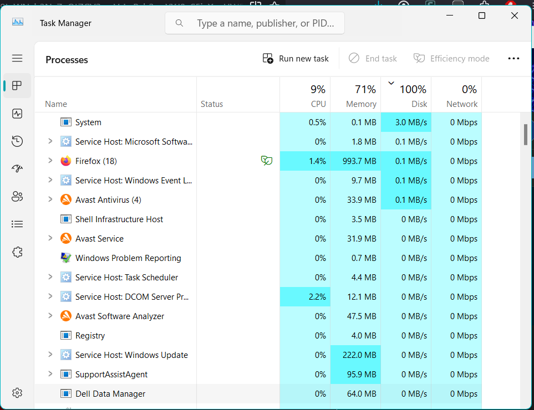Viewport: 534px width, 410px height.
Task: Select the Shell Infrastructure Host name
Action: (x=119, y=219)
